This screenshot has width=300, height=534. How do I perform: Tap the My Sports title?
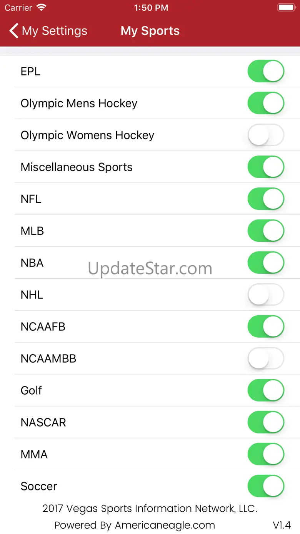150,31
